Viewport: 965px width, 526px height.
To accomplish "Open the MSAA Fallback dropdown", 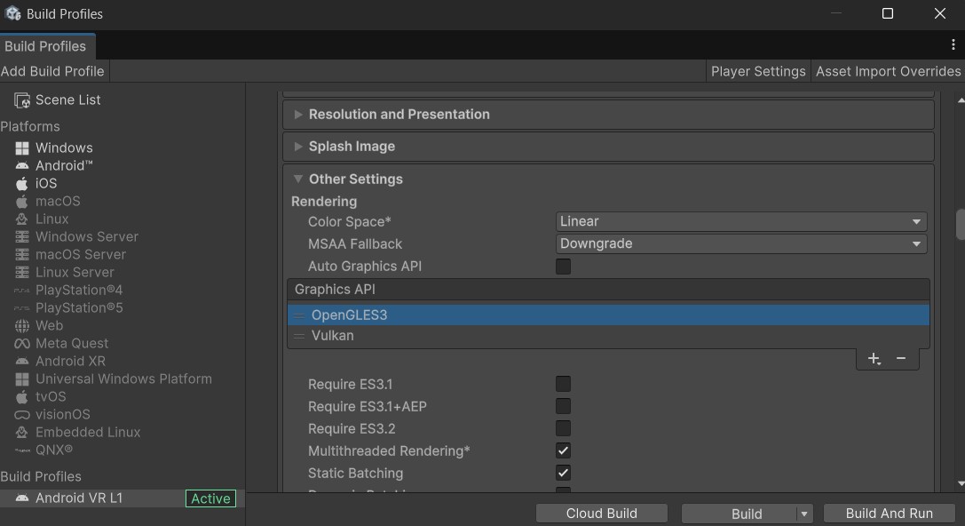I will (x=741, y=243).
